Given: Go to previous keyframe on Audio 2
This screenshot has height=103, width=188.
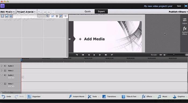Looking at the screenshot, I should click(x=9, y=78).
